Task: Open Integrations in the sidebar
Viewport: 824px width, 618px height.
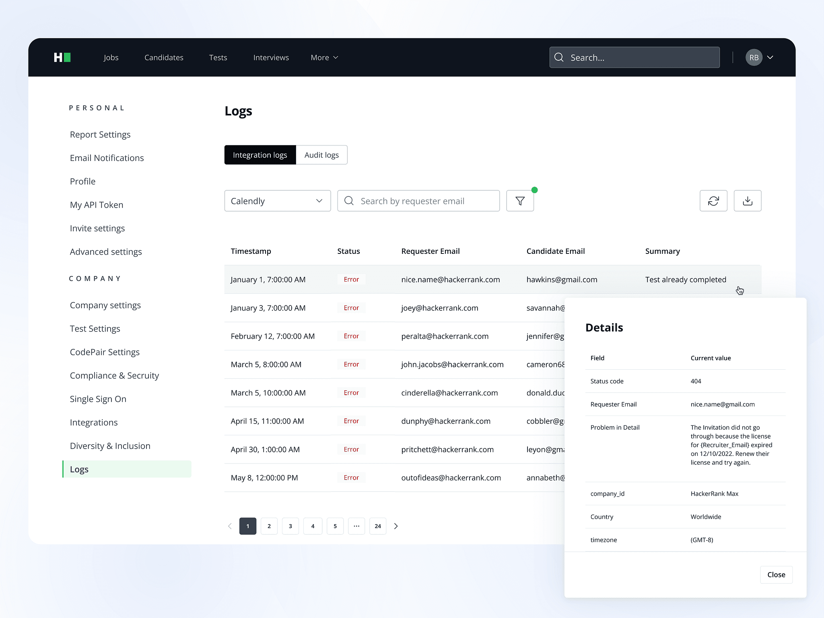Action: [94, 422]
